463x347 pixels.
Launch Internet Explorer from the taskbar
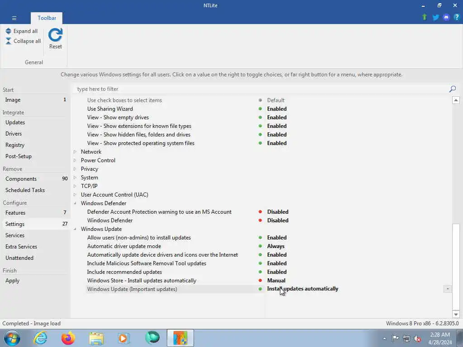40,338
